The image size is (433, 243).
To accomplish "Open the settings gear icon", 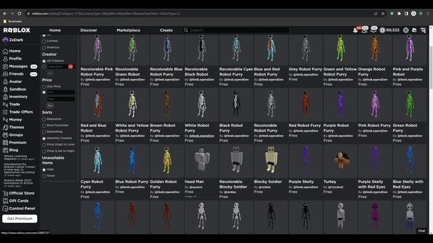I will [x=406, y=30].
